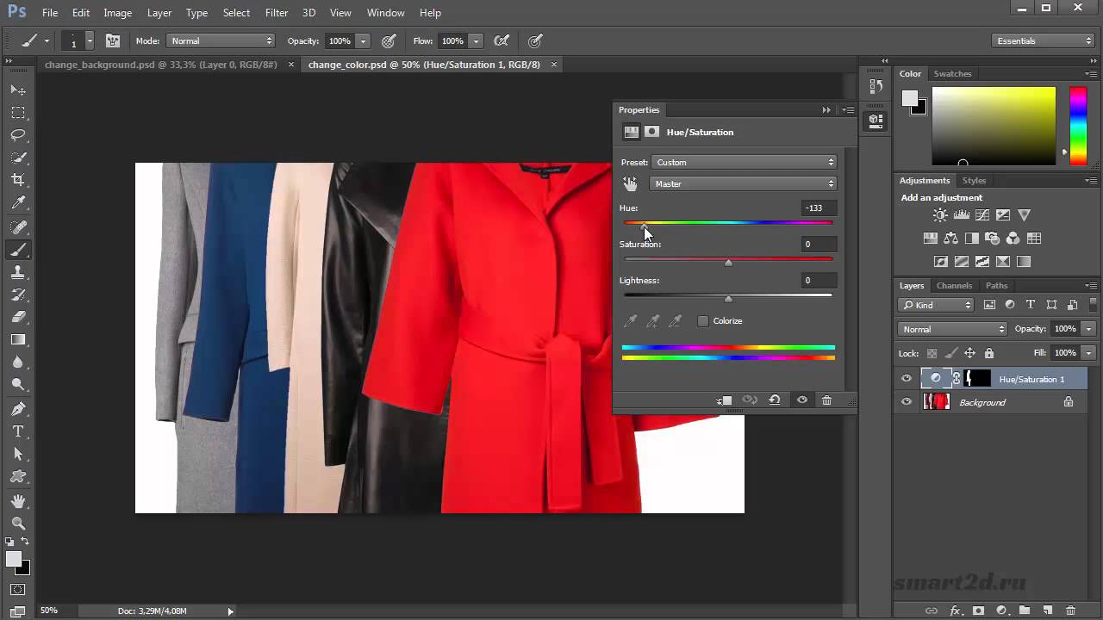Image resolution: width=1103 pixels, height=620 pixels.
Task: Expand the layer Opacity slider arrow
Action: (x=1088, y=329)
